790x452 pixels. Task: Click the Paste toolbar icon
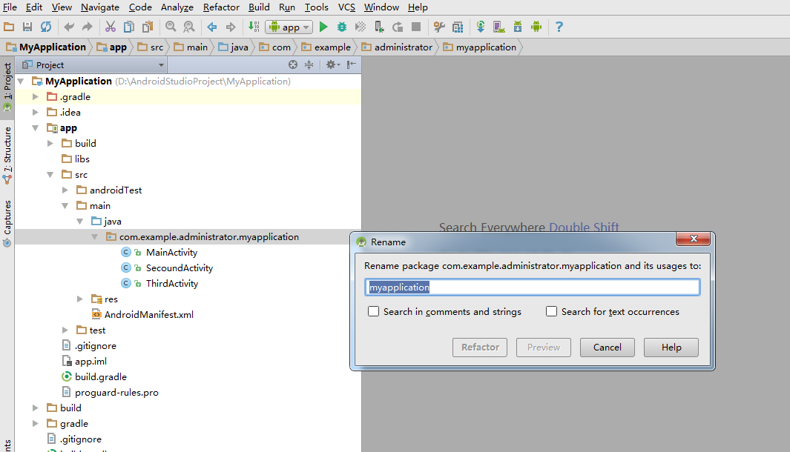pyautogui.click(x=148, y=27)
